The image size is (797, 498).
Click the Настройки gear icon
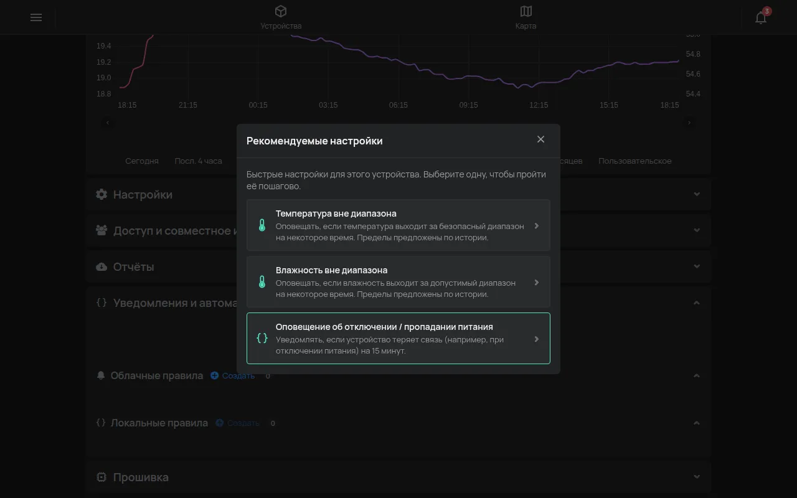pyautogui.click(x=101, y=194)
